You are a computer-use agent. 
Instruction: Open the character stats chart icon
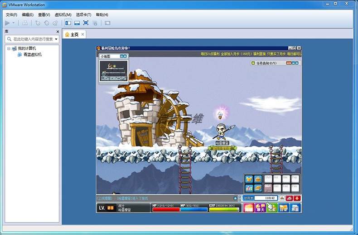[249, 188]
